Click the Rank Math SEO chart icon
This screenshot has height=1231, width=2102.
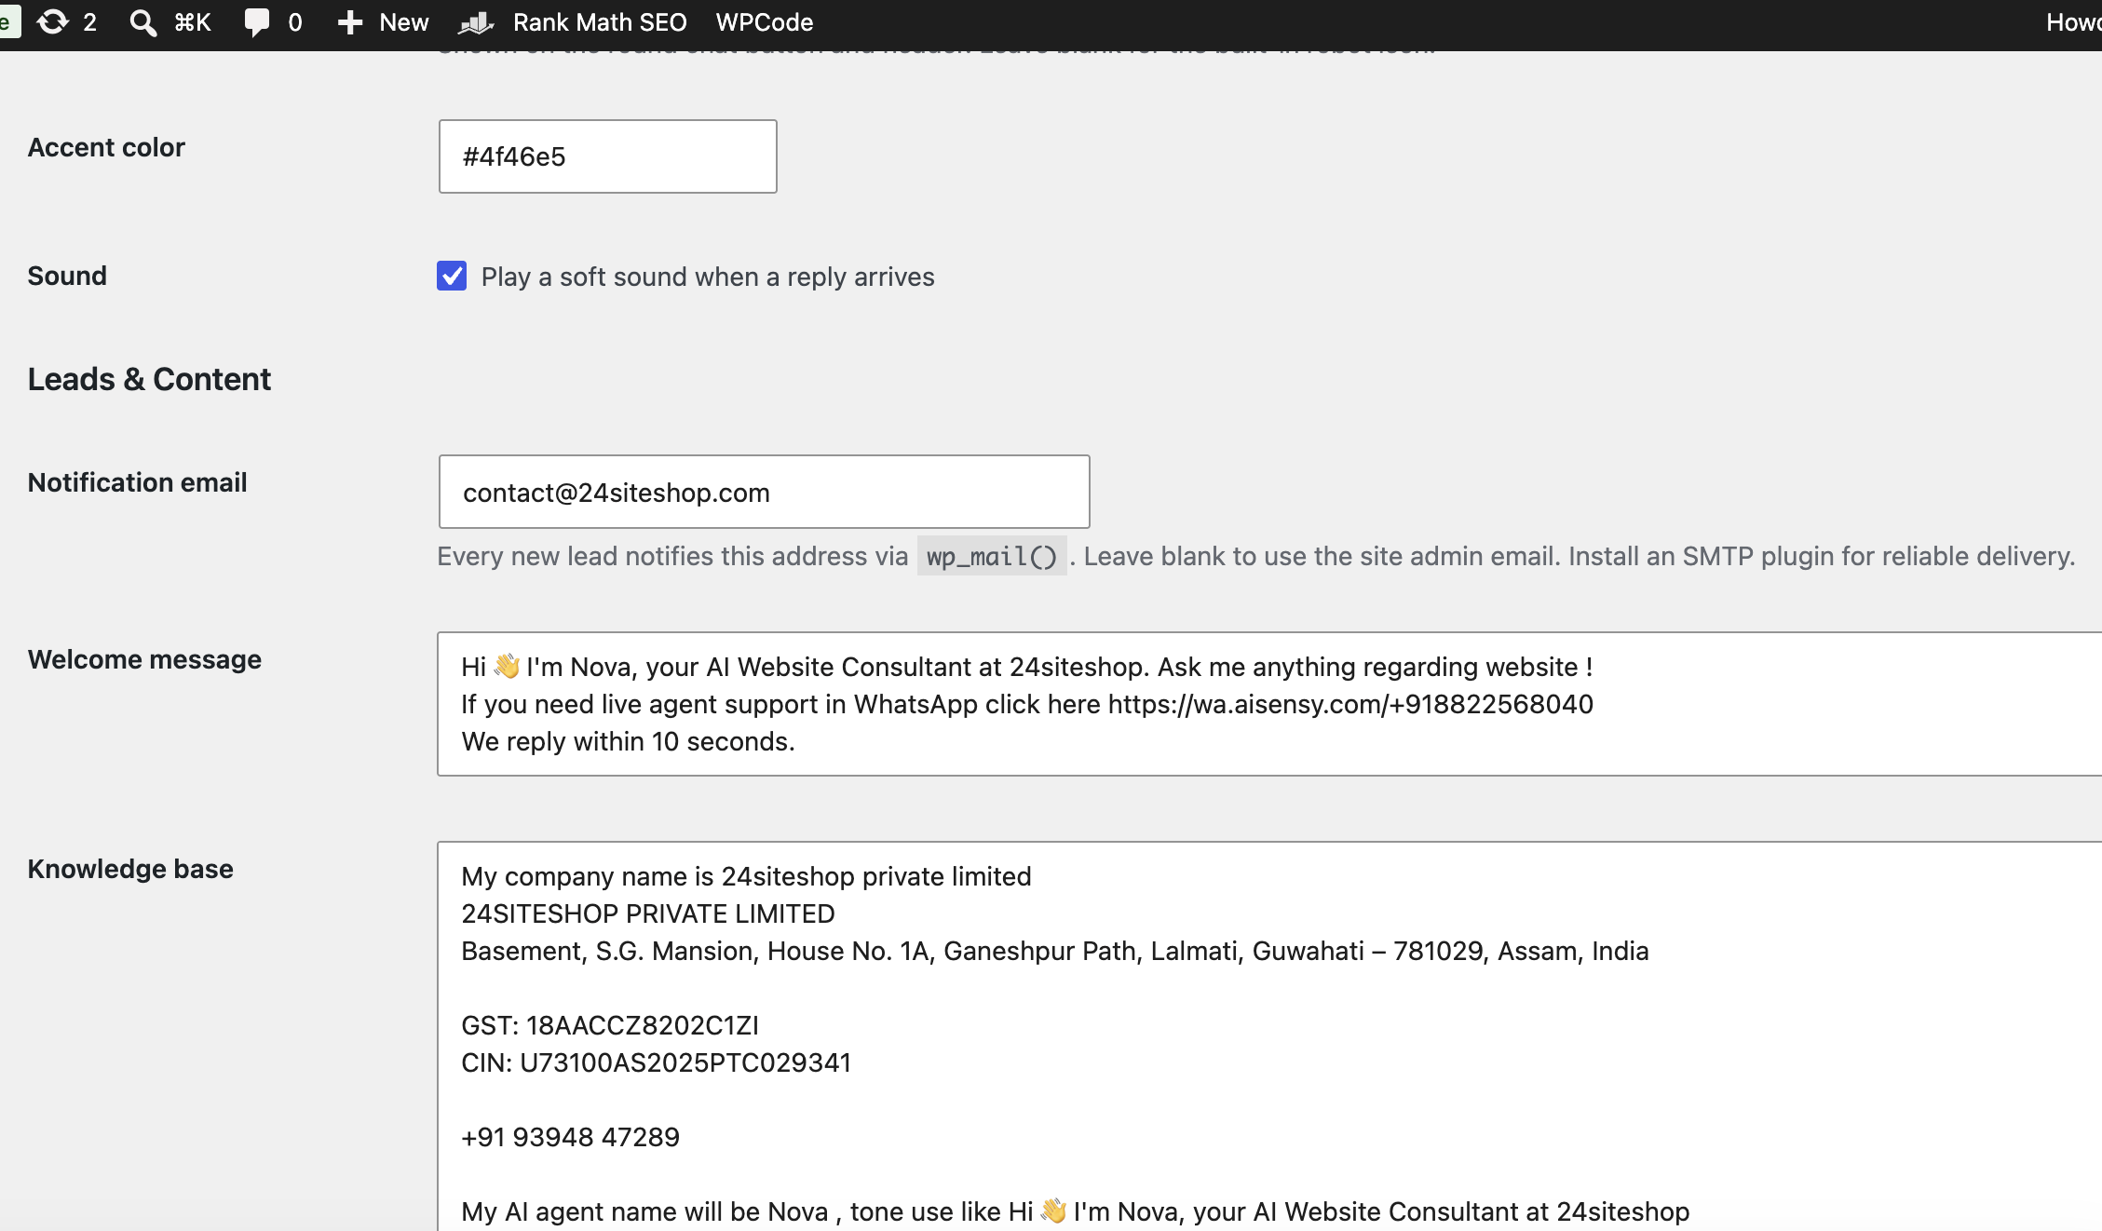[x=476, y=22]
